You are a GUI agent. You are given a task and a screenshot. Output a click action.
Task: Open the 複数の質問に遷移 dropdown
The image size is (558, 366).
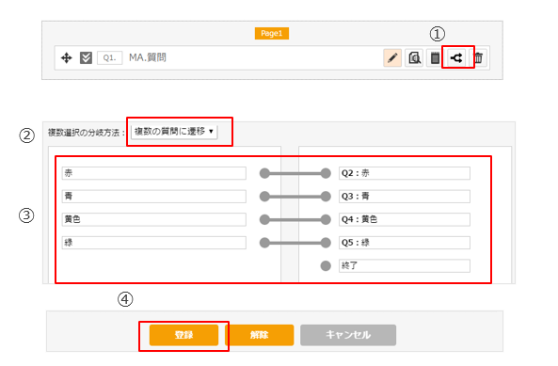pyautogui.click(x=174, y=132)
